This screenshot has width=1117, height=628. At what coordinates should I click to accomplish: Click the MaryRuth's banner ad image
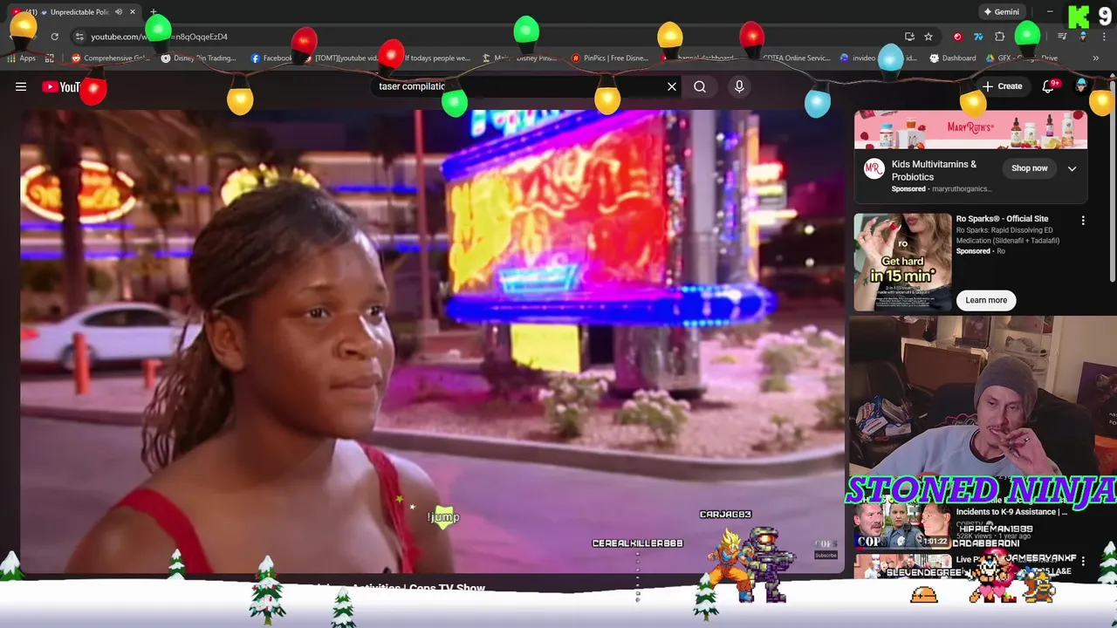[971, 130]
